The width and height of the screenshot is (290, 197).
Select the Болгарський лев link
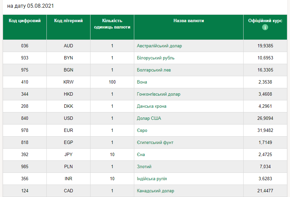click(x=154, y=70)
